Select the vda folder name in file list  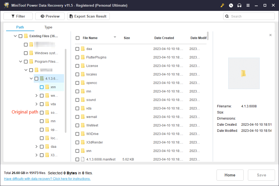(x=89, y=108)
